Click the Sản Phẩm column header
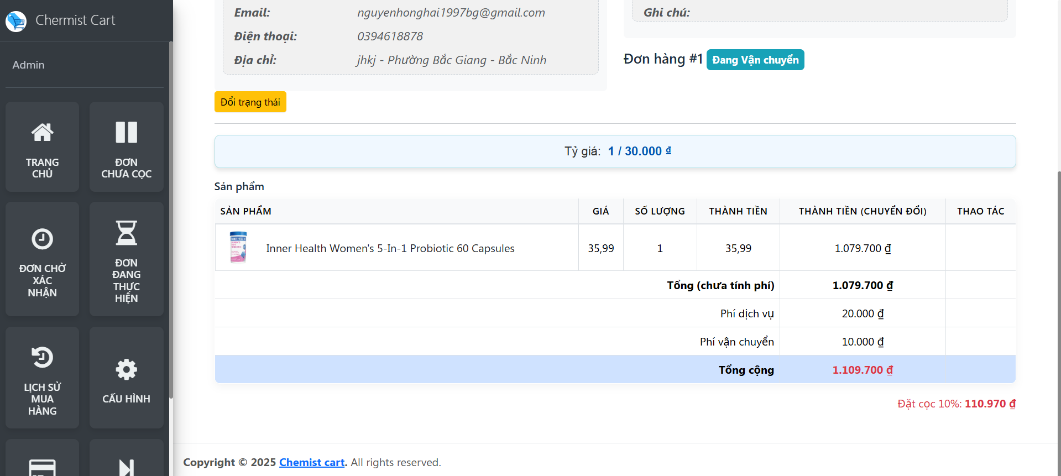The height and width of the screenshot is (476, 1061). pyautogui.click(x=245, y=211)
